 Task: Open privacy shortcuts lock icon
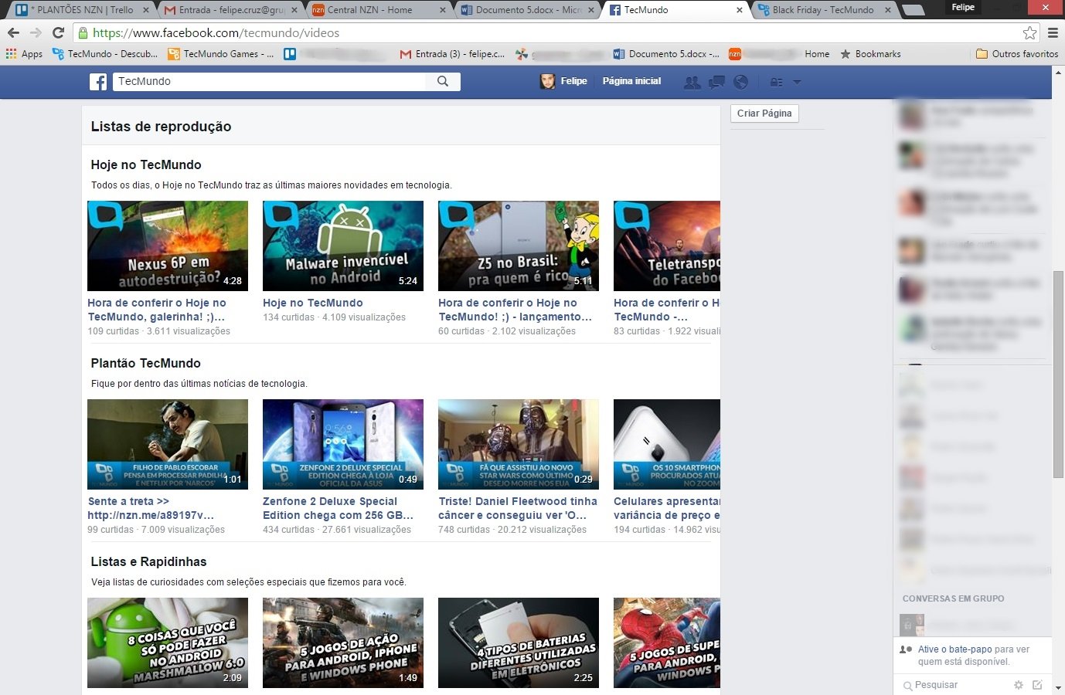(777, 82)
